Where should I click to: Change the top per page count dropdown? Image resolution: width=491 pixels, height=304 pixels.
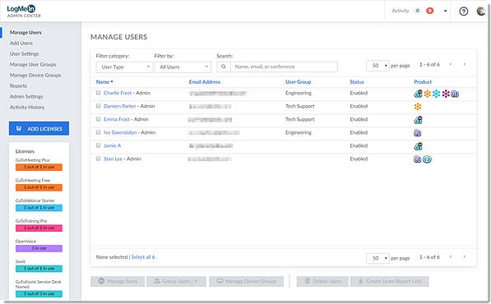pyautogui.click(x=378, y=66)
